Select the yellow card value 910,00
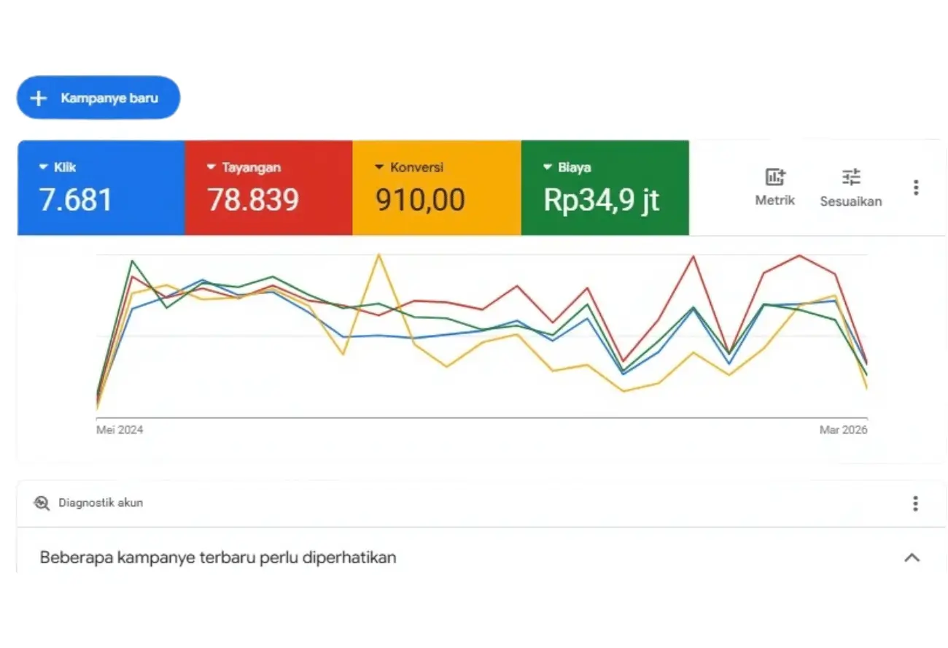This screenshot has height=648, width=948. [x=420, y=200]
